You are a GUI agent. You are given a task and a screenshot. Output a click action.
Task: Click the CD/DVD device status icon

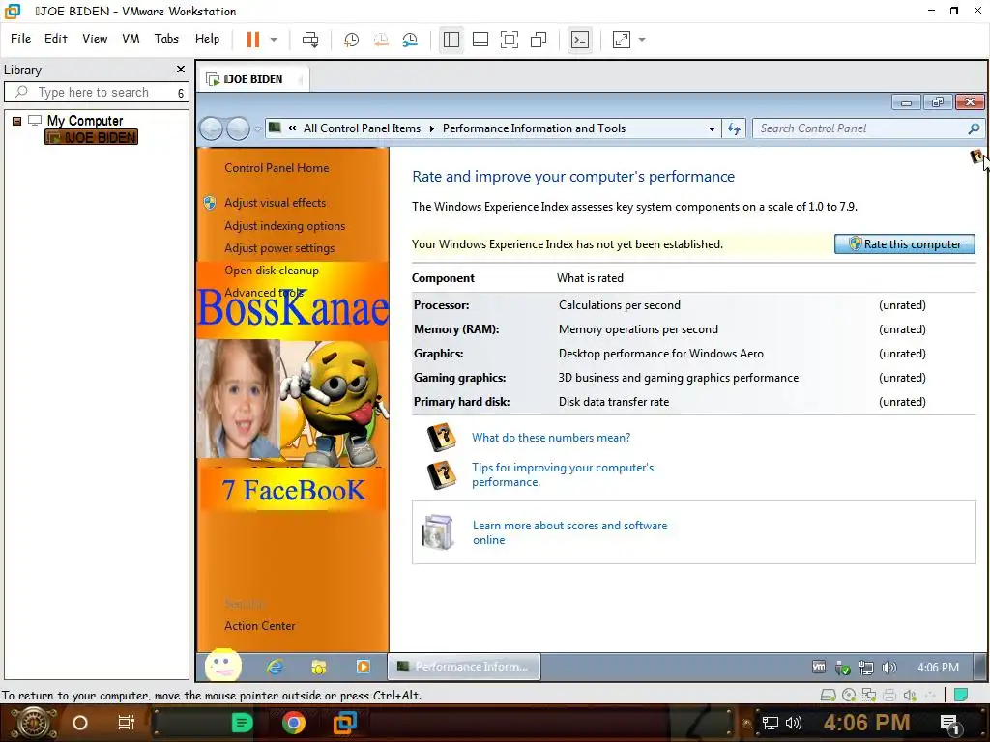(849, 696)
